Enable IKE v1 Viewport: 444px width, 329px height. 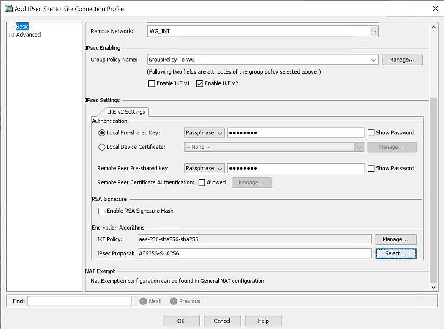(x=152, y=83)
